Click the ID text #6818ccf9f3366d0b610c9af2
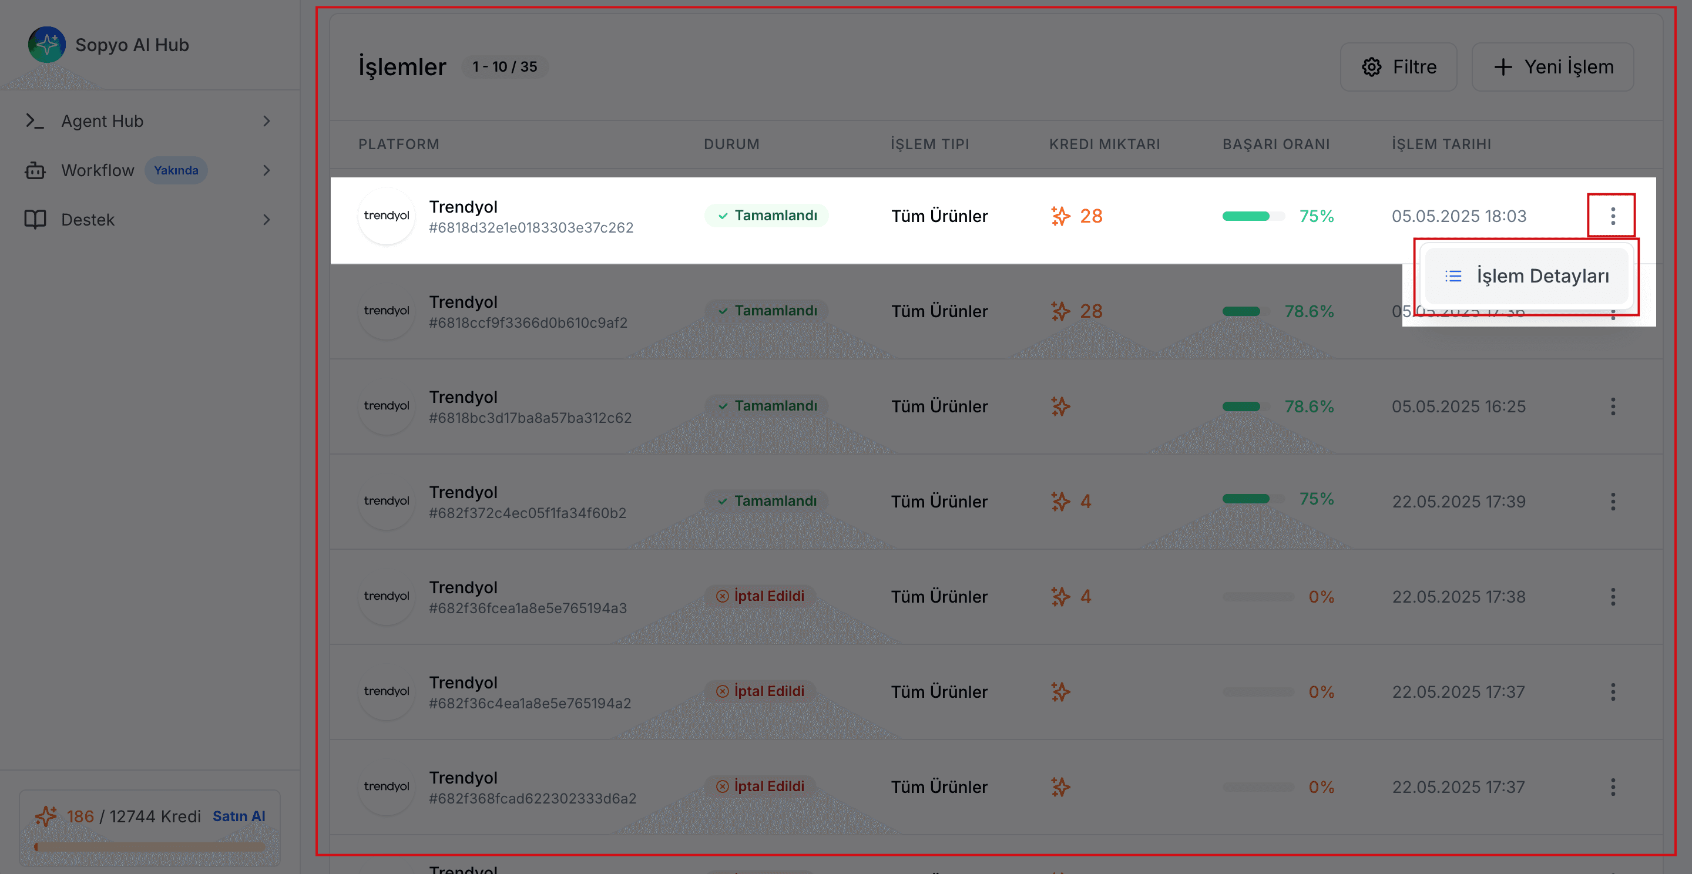The width and height of the screenshot is (1692, 874). pos(528,323)
